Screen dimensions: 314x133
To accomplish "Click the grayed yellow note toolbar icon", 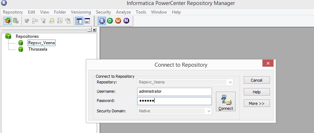I will (52, 21).
